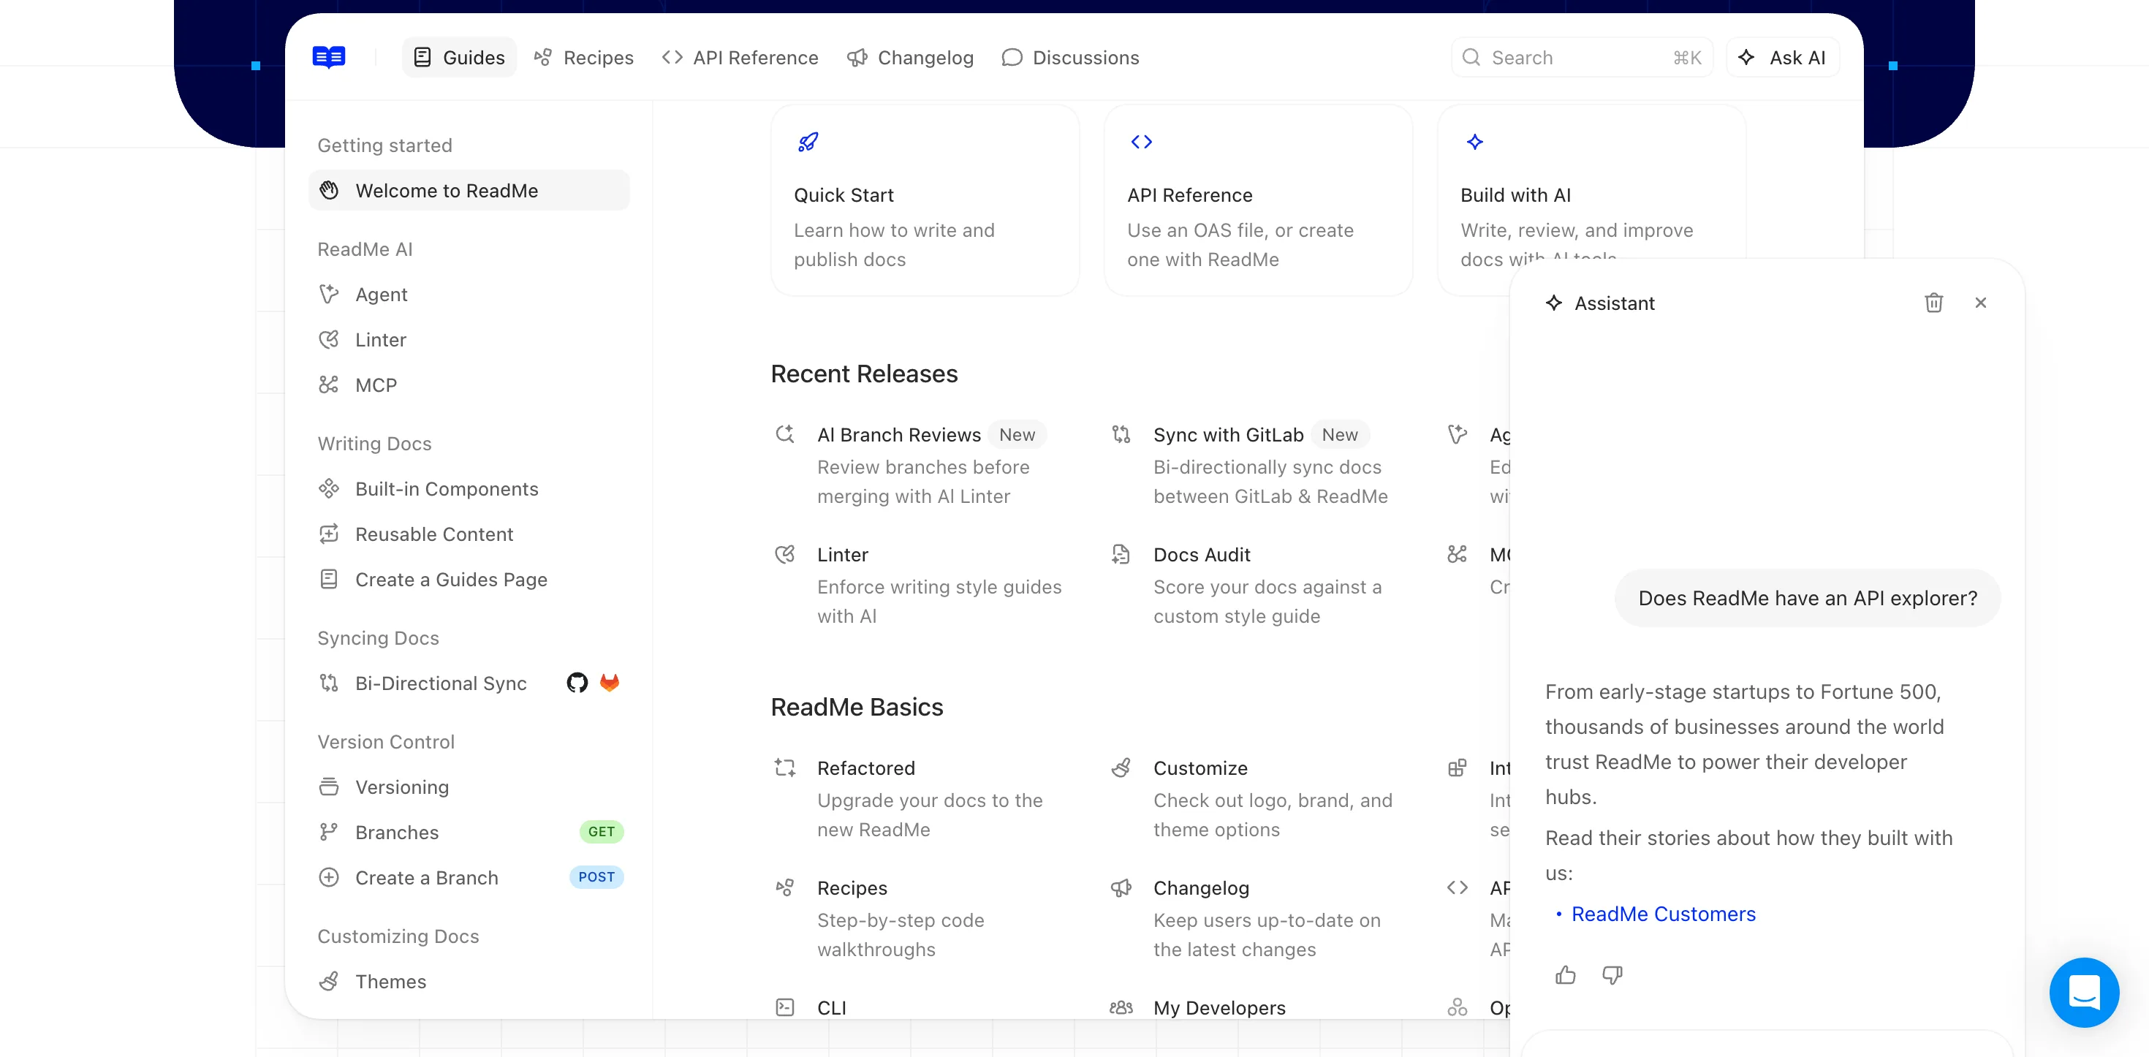2149x1057 pixels.
Task: Clear Assistant chat with trash icon
Action: 1934,303
